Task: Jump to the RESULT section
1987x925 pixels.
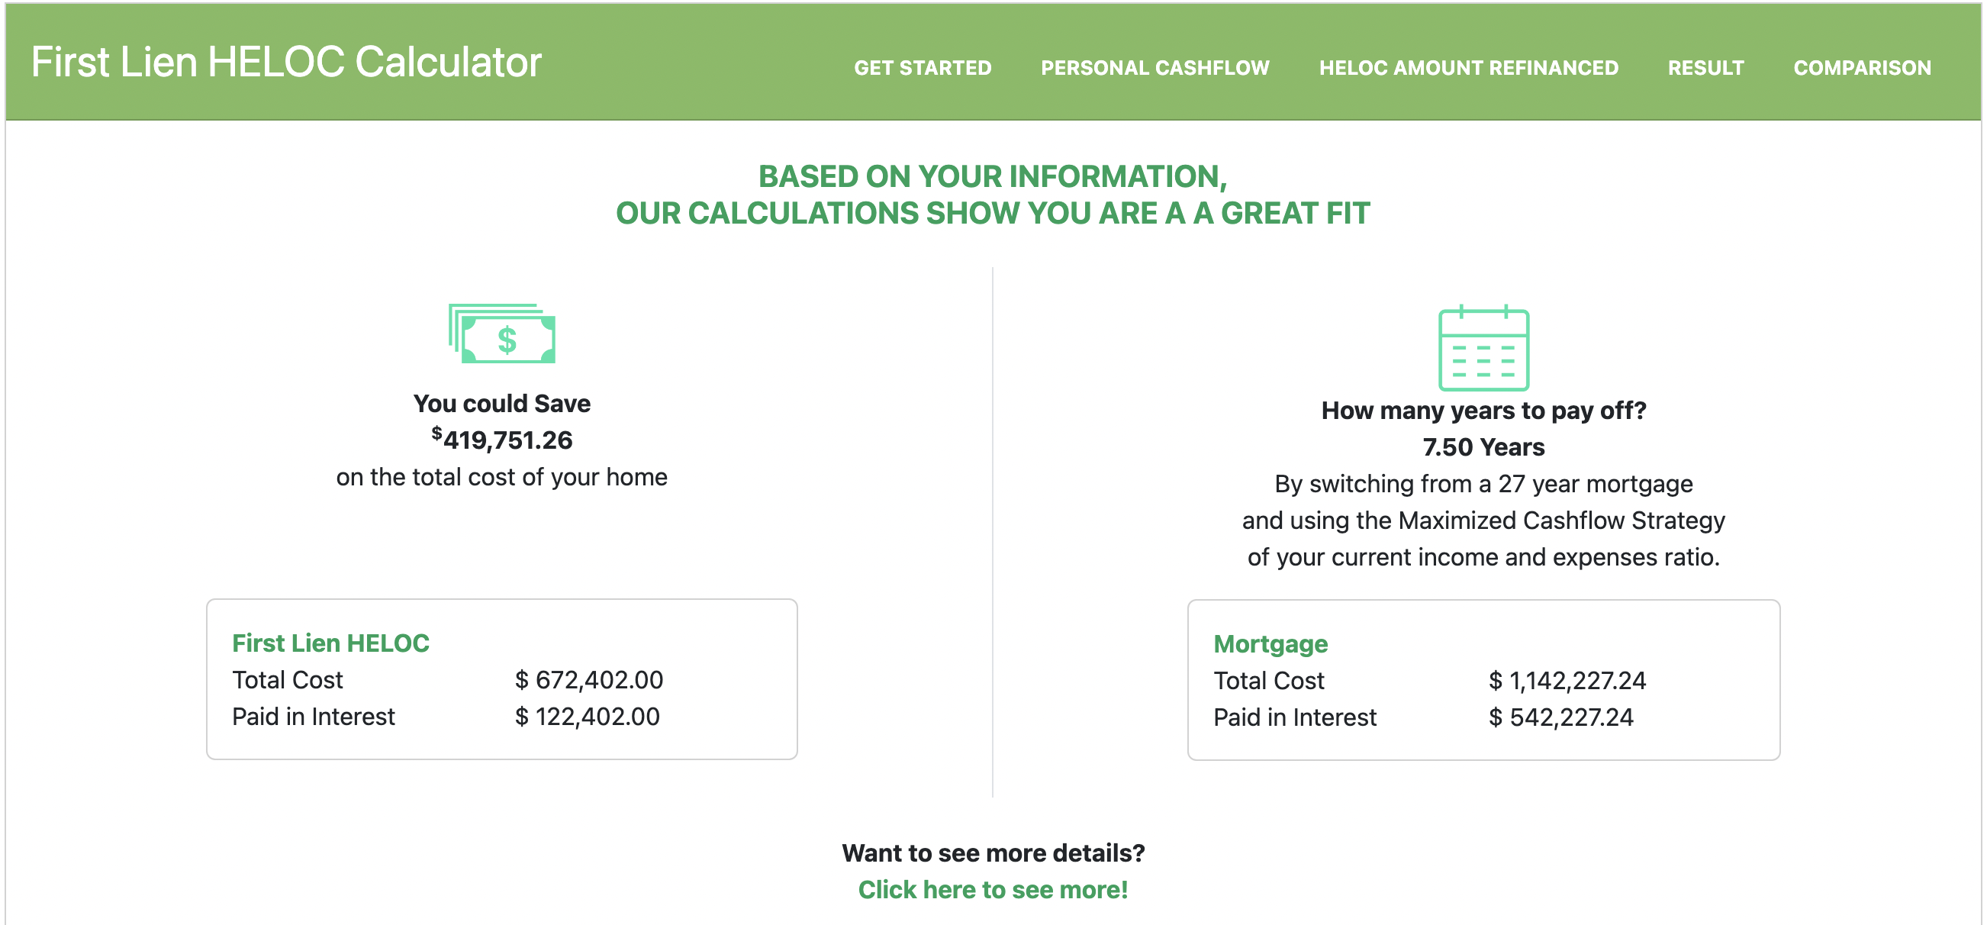Action: click(x=1705, y=68)
